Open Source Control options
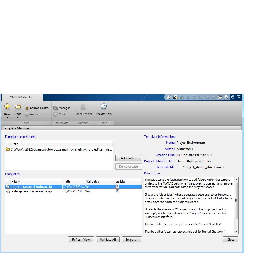The height and width of the screenshot is (253, 264). [x=37, y=108]
